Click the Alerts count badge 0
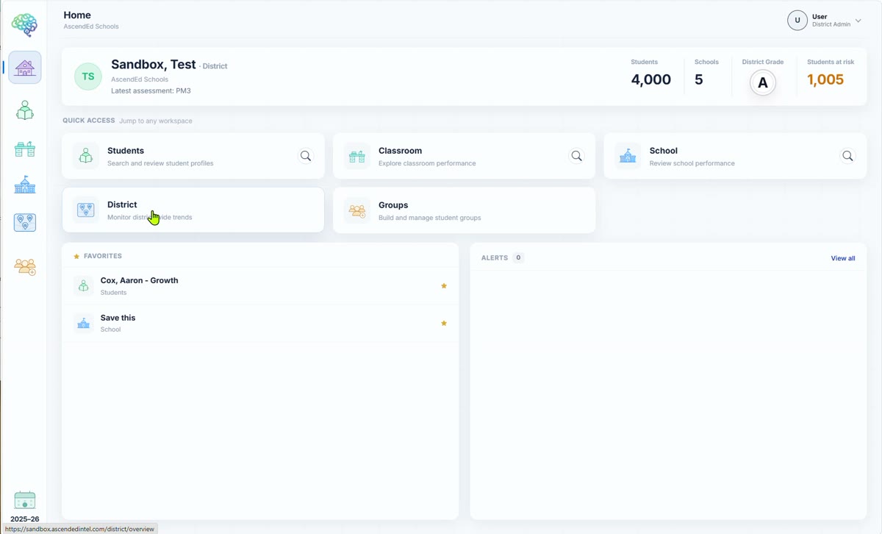882x534 pixels. pos(518,257)
